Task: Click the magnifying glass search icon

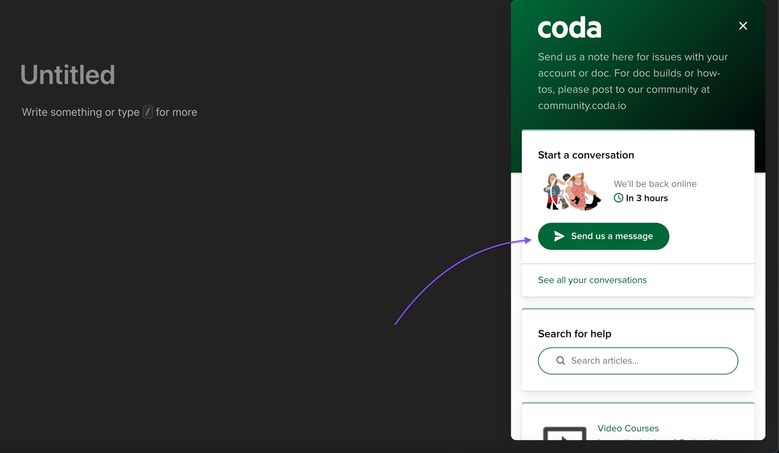Action: (560, 360)
